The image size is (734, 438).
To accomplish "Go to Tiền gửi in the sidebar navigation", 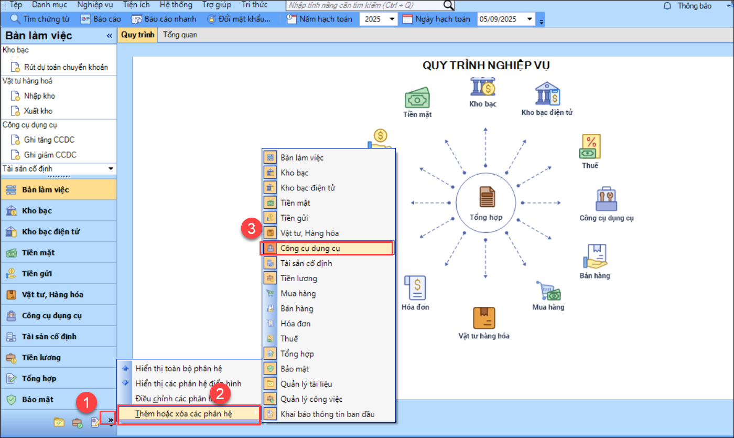I will click(59, 273).
